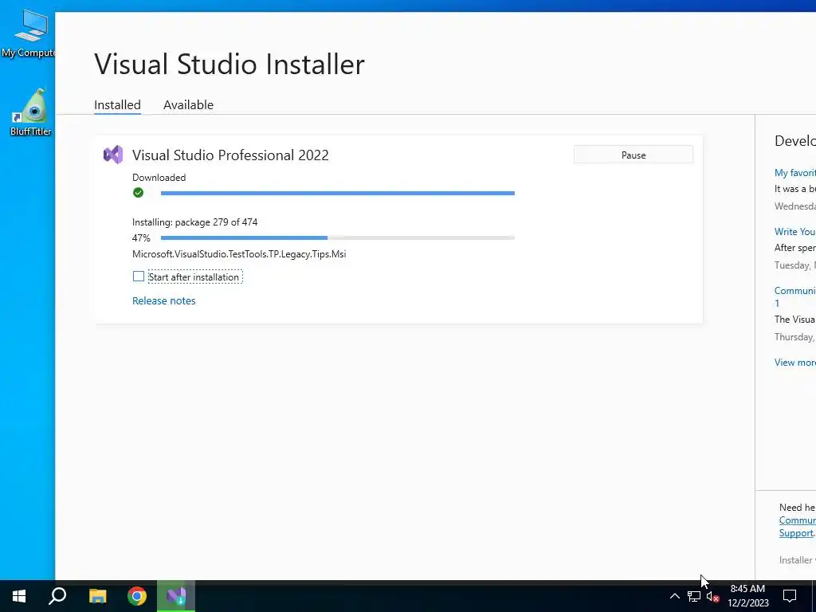Launch File Explorer from the taskbar
The width and height of the screenshot is (816, 612).
click(x=97, y=596)
